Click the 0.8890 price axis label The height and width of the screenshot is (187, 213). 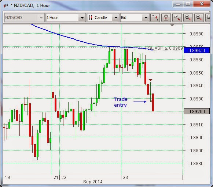point(197,150)
